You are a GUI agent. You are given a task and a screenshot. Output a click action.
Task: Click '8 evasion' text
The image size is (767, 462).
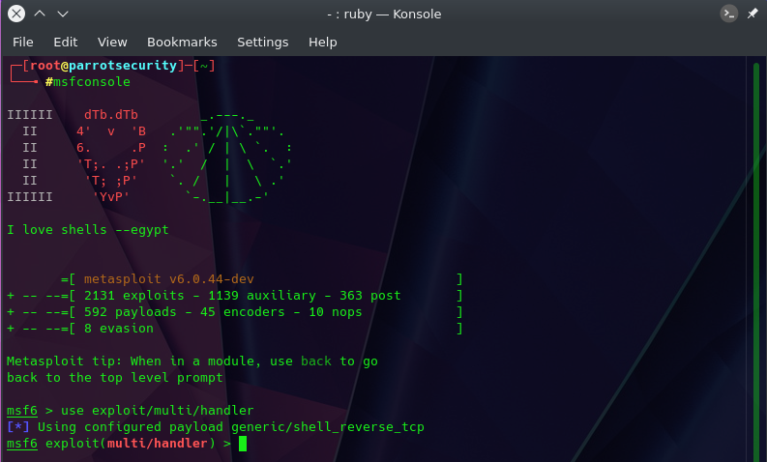[x=119, y=329]
